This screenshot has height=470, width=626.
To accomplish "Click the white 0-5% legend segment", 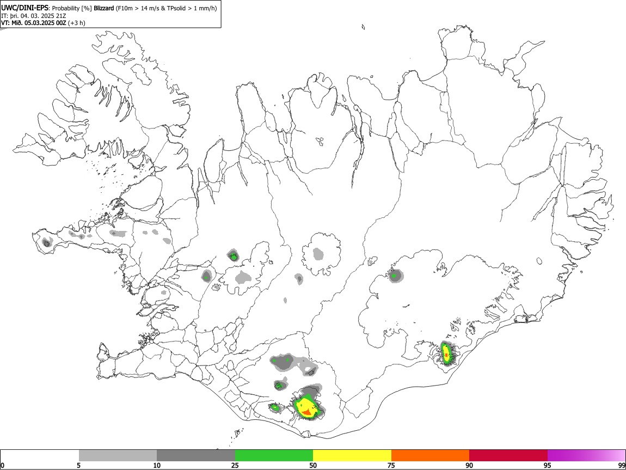I will pos(40,455).
